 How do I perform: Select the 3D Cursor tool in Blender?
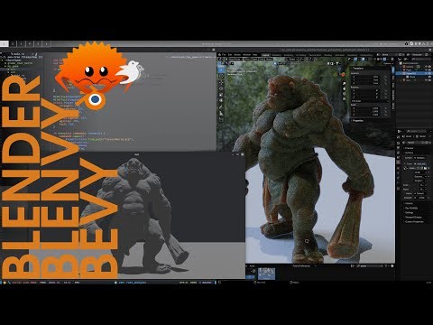click(x=221, y=76)
